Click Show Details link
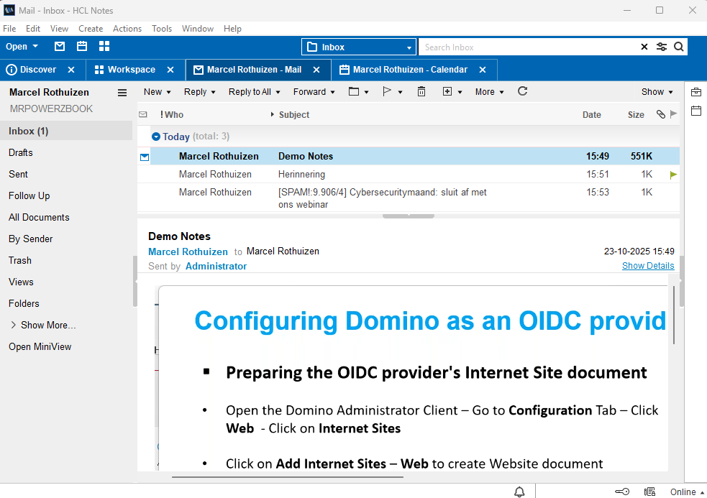707x498 pixels. point(648,266)
